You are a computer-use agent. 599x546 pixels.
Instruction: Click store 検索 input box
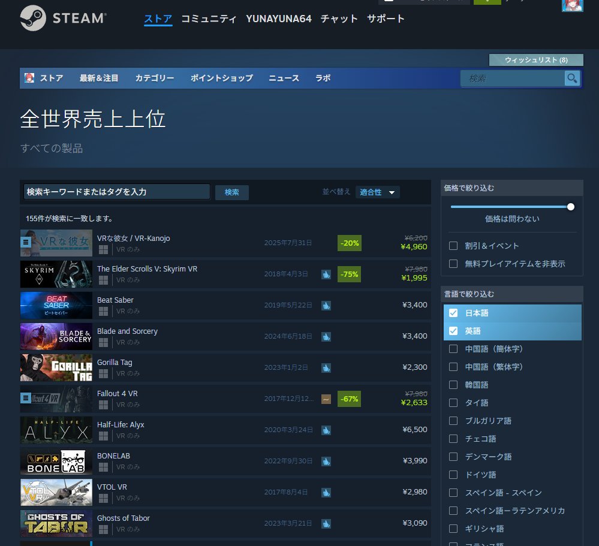513,79
